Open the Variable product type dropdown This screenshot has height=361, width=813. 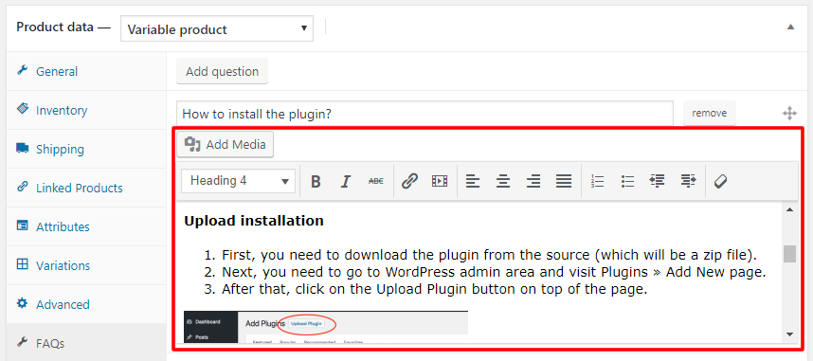coord(217,29)
